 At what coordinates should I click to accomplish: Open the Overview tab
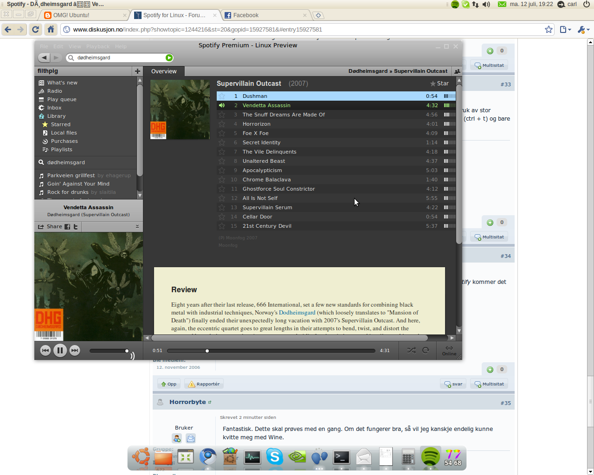[164, 71]
